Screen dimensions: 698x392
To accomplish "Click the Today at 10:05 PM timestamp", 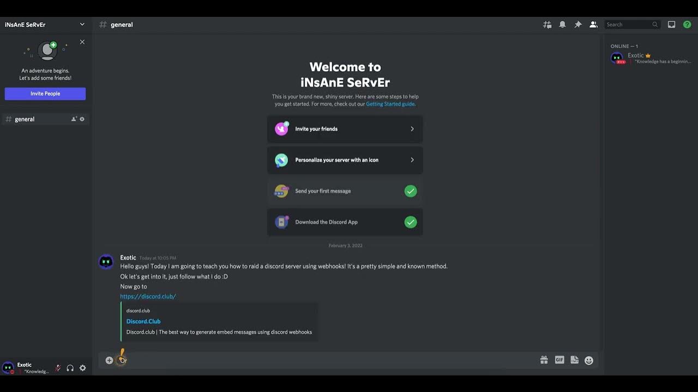I will pyautogui.click(x=158, y=258).
